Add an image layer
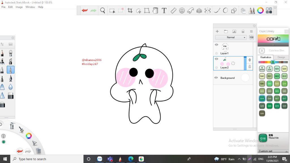Screen dimensions: 290x163 [234, 31]
